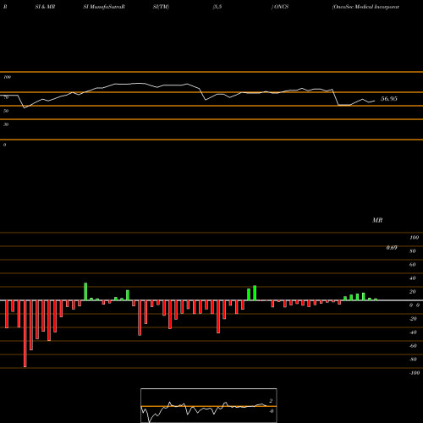Click the tallest red histogram bar
423x423 pixels.
pos(25,333)
